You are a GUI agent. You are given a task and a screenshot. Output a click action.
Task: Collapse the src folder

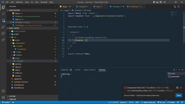10,37
